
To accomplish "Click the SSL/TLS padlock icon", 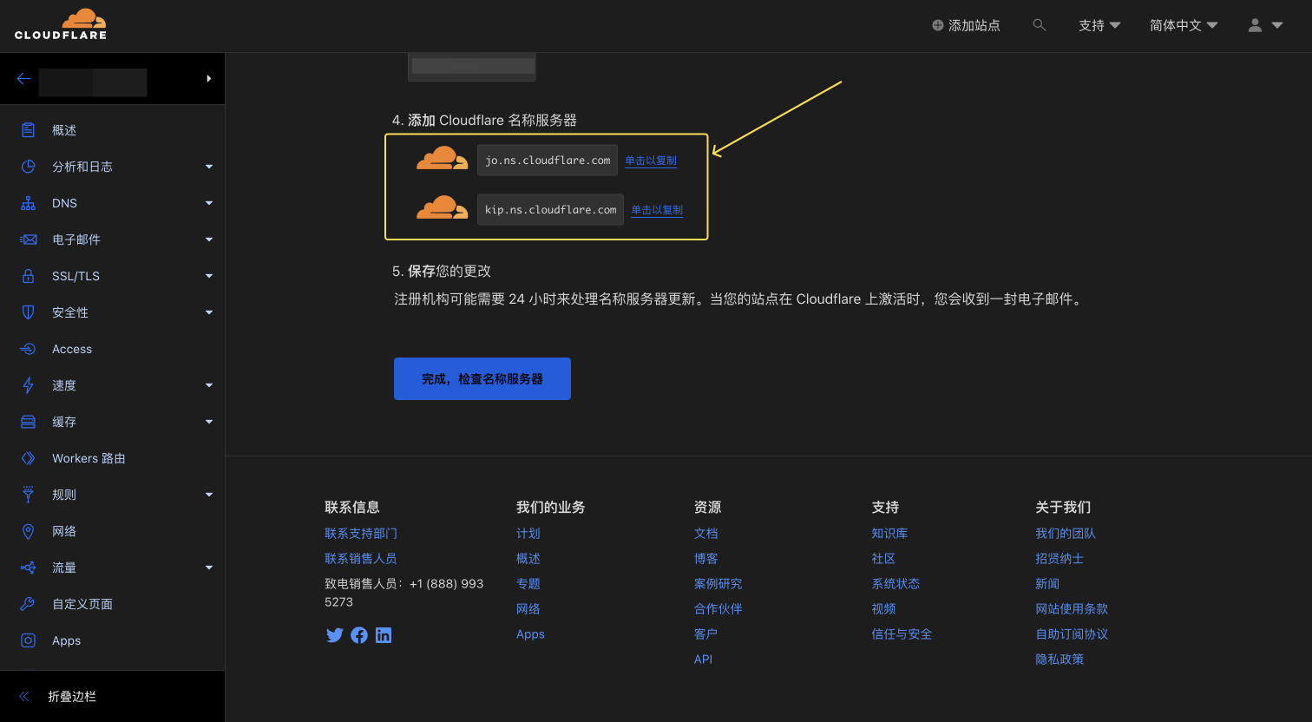I will 29,276.
